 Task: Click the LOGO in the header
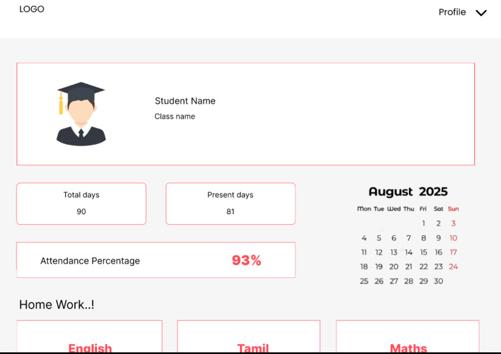point(32,9)
